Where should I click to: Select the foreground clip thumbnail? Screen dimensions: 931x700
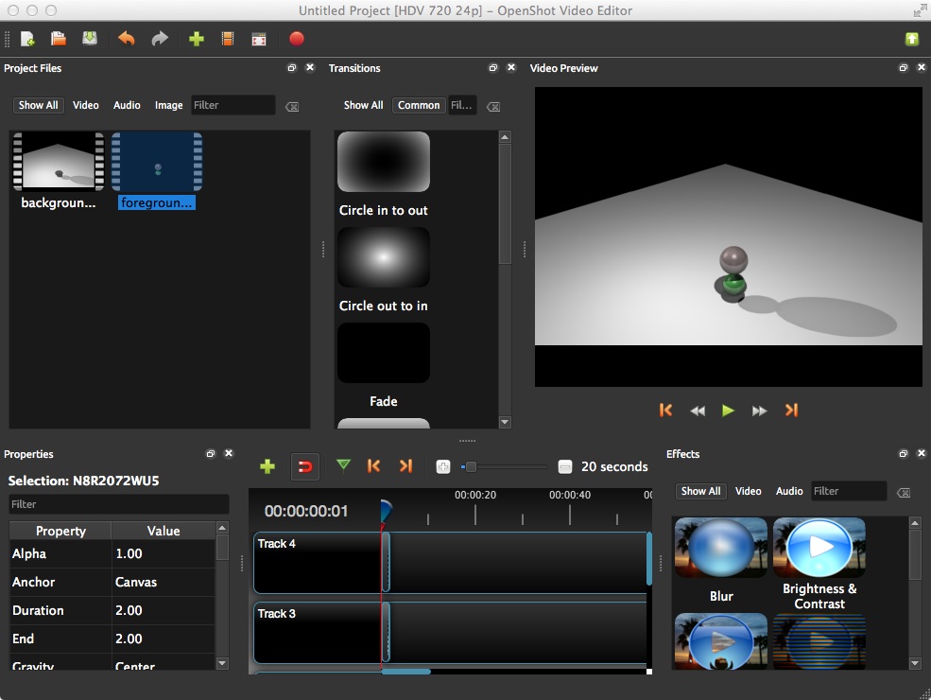[x=156, y=163]
